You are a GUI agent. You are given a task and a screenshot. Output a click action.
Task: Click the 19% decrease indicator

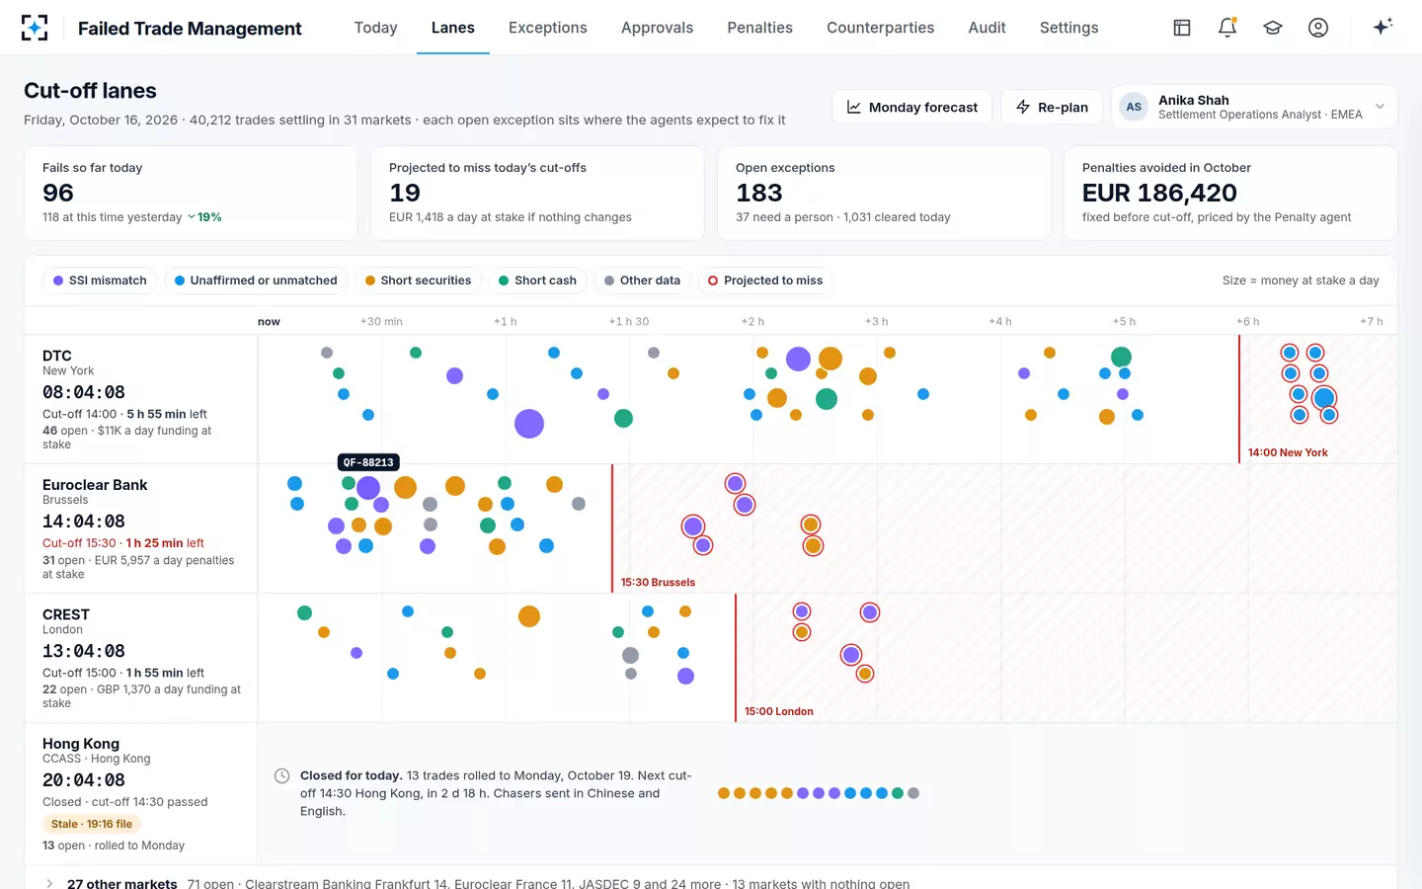tap(204, 217)
